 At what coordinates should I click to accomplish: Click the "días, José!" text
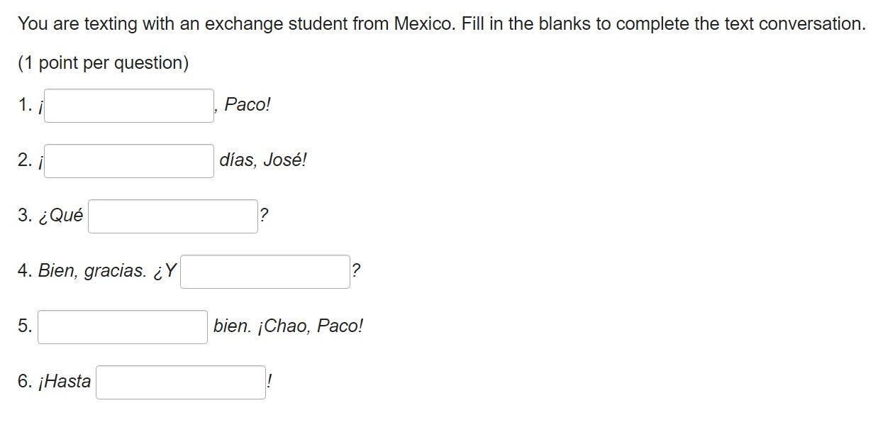point(263,160)
